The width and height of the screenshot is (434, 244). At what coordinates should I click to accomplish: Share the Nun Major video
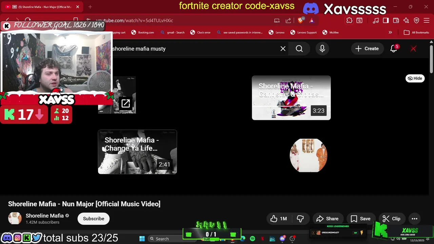(327, 219)
